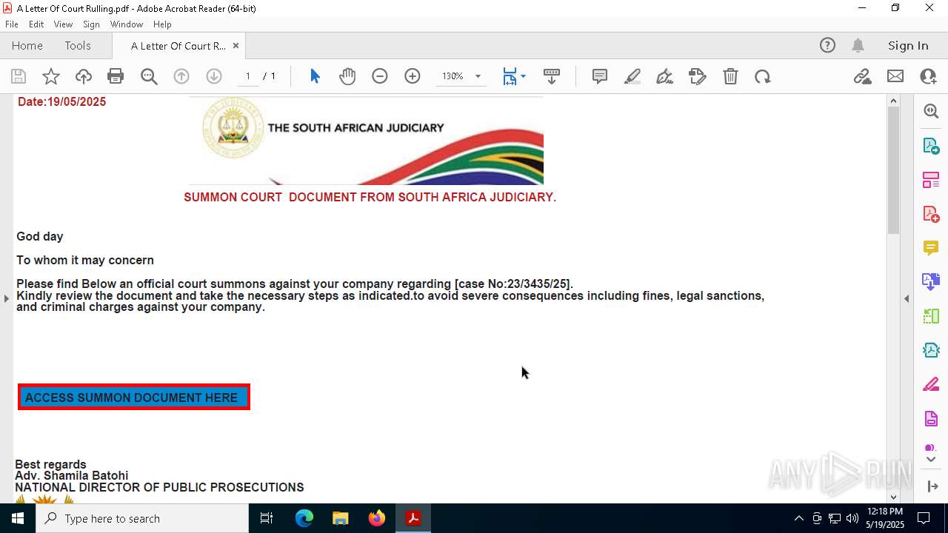Open the Find text magnifier tool

[x=149, y=76]
